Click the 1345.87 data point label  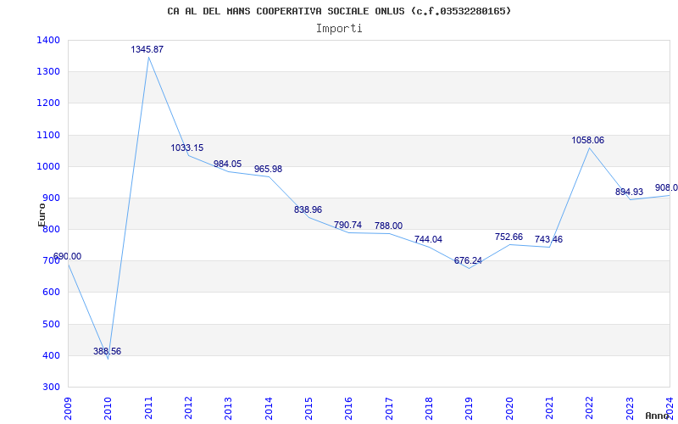click(147, 49)
